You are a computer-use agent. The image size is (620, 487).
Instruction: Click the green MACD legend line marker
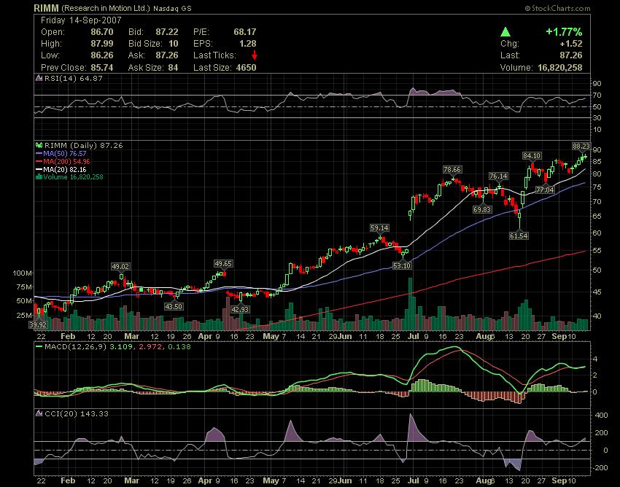[x=39, y=347]
